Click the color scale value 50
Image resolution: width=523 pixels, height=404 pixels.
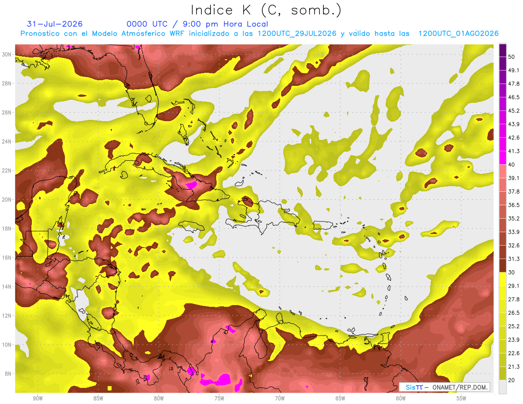click(x=512, y=57)
